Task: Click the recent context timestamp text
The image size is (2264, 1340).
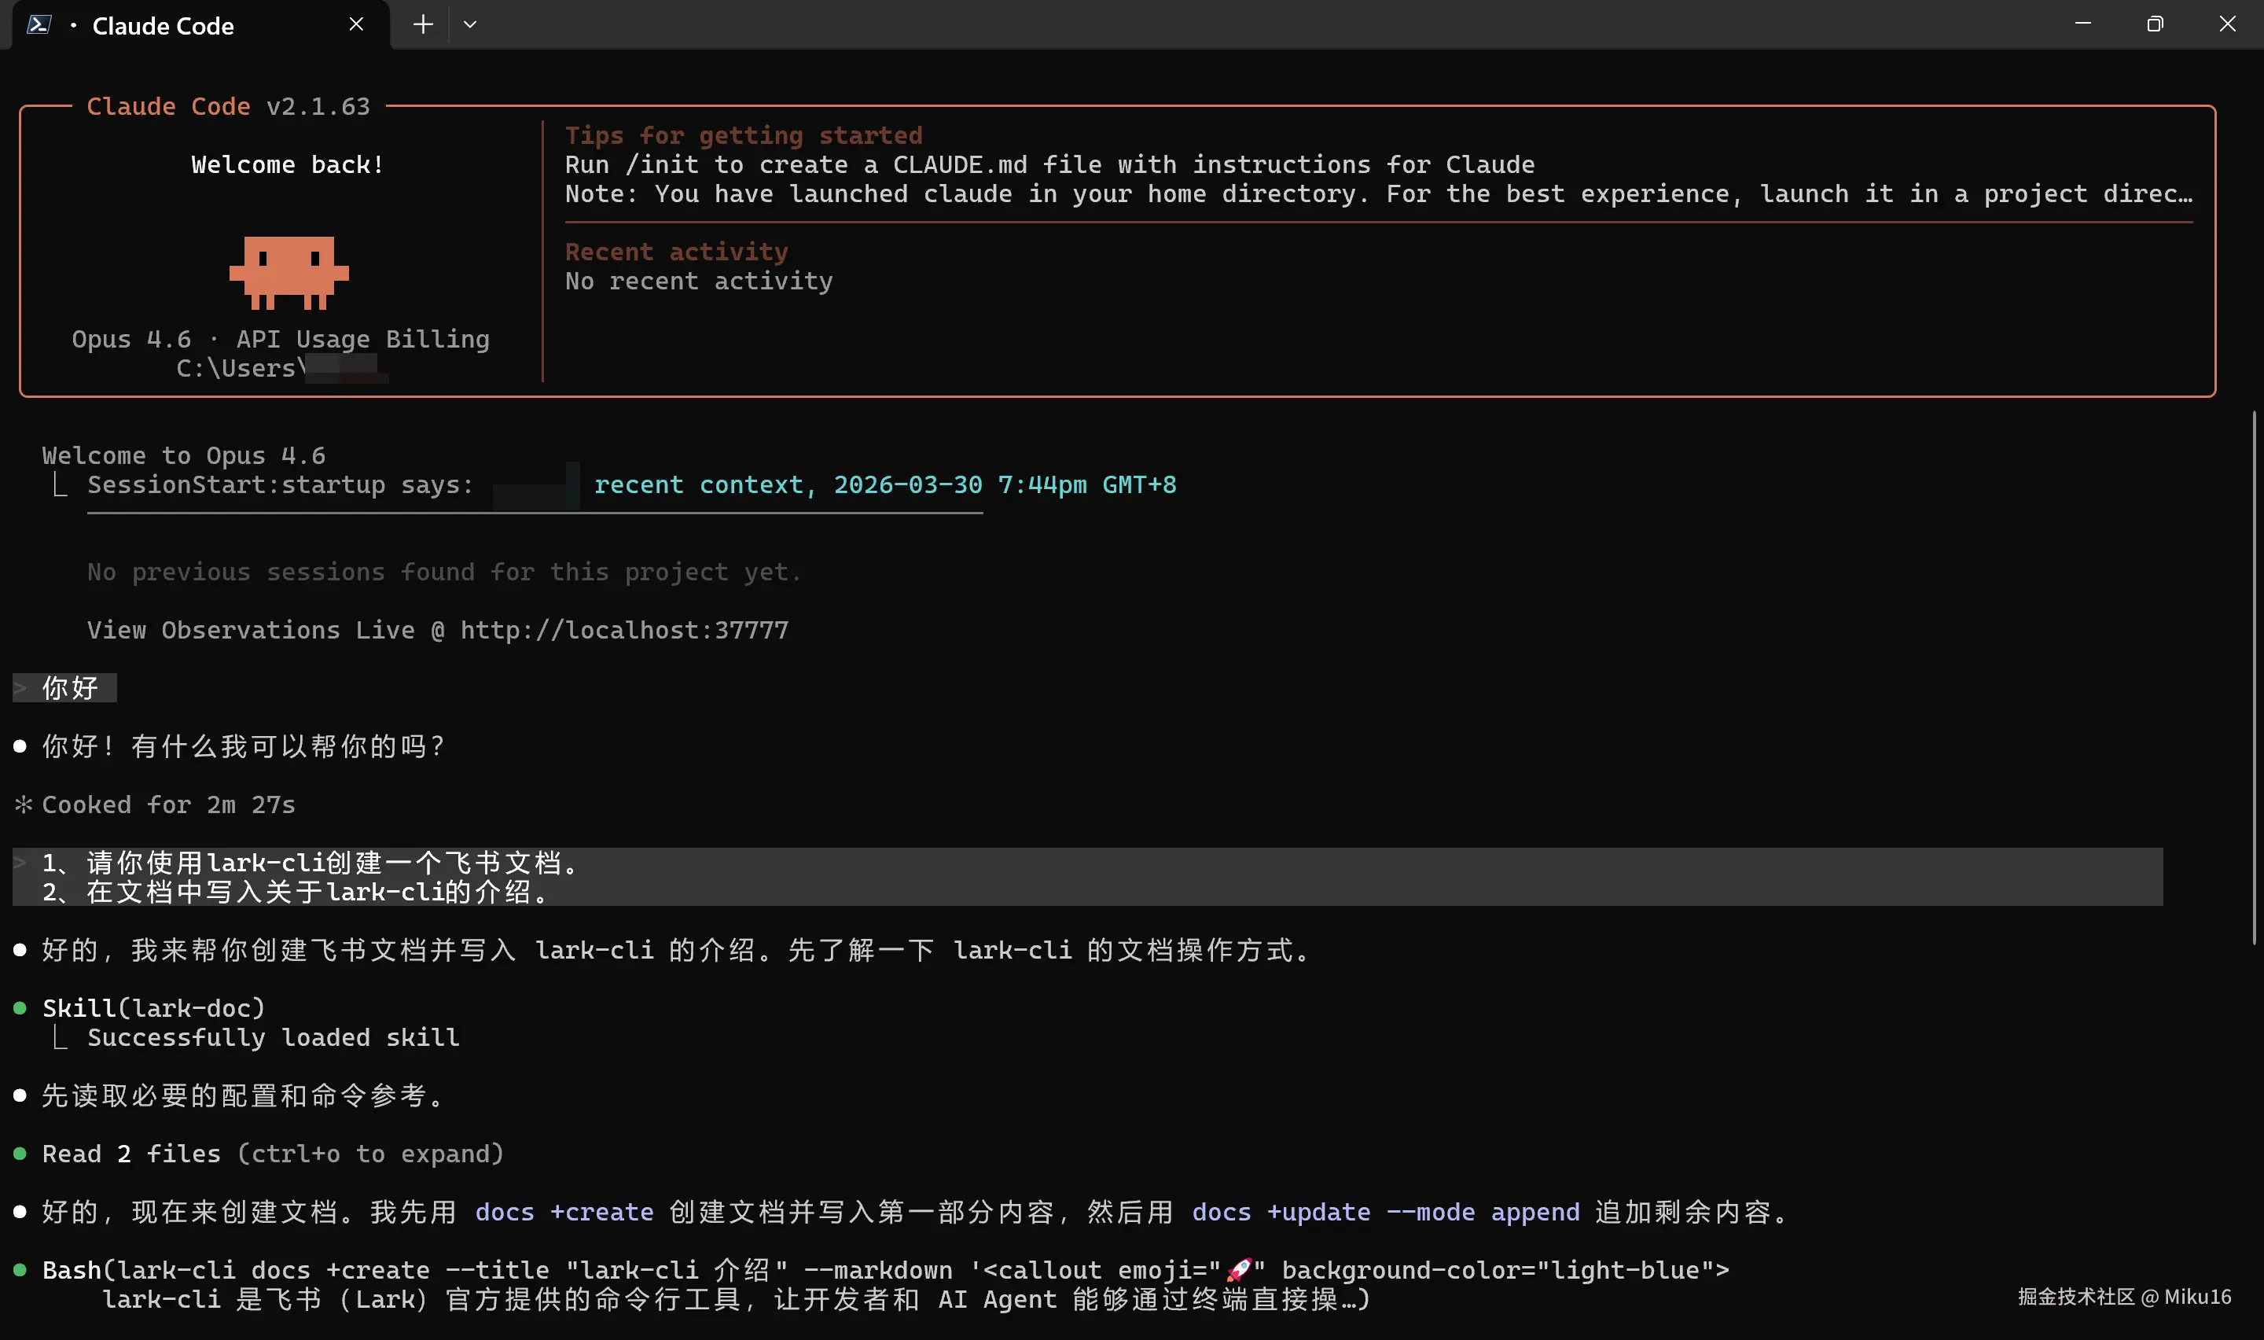Action: pos(884,485)
